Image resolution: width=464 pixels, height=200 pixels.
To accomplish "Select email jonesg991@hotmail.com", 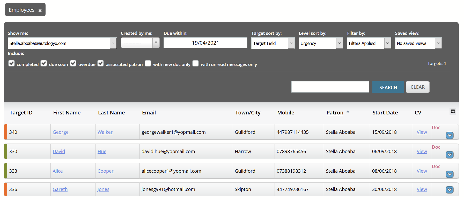I will 168,189.
